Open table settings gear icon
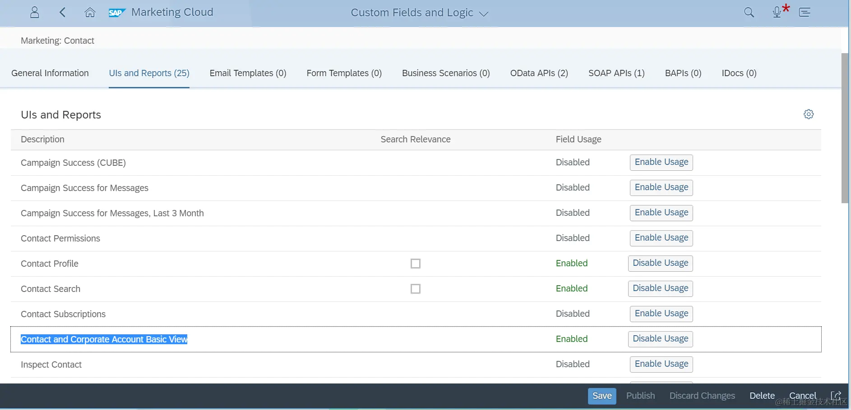The image size is (851, 410). coord(809,114)
